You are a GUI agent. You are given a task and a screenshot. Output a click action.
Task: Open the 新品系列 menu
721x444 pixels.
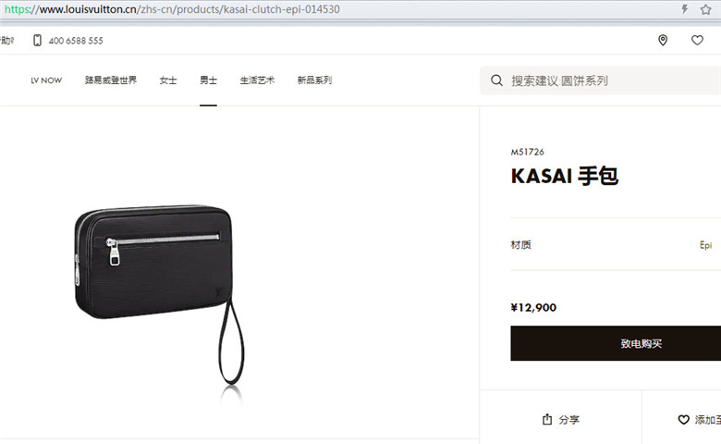(x=314, y=80)
